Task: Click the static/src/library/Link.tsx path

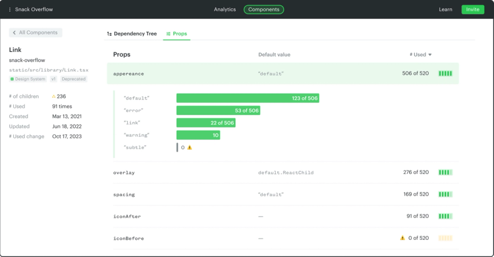Action: coord(49,70)
